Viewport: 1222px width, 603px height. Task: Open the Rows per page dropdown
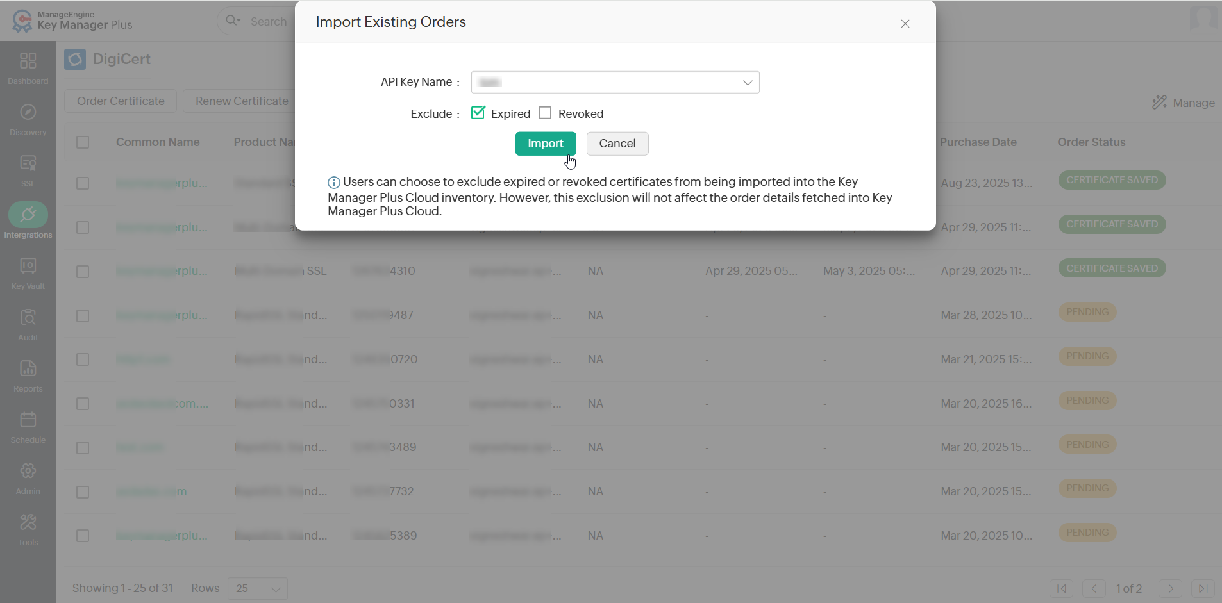(x=258, y=588)
